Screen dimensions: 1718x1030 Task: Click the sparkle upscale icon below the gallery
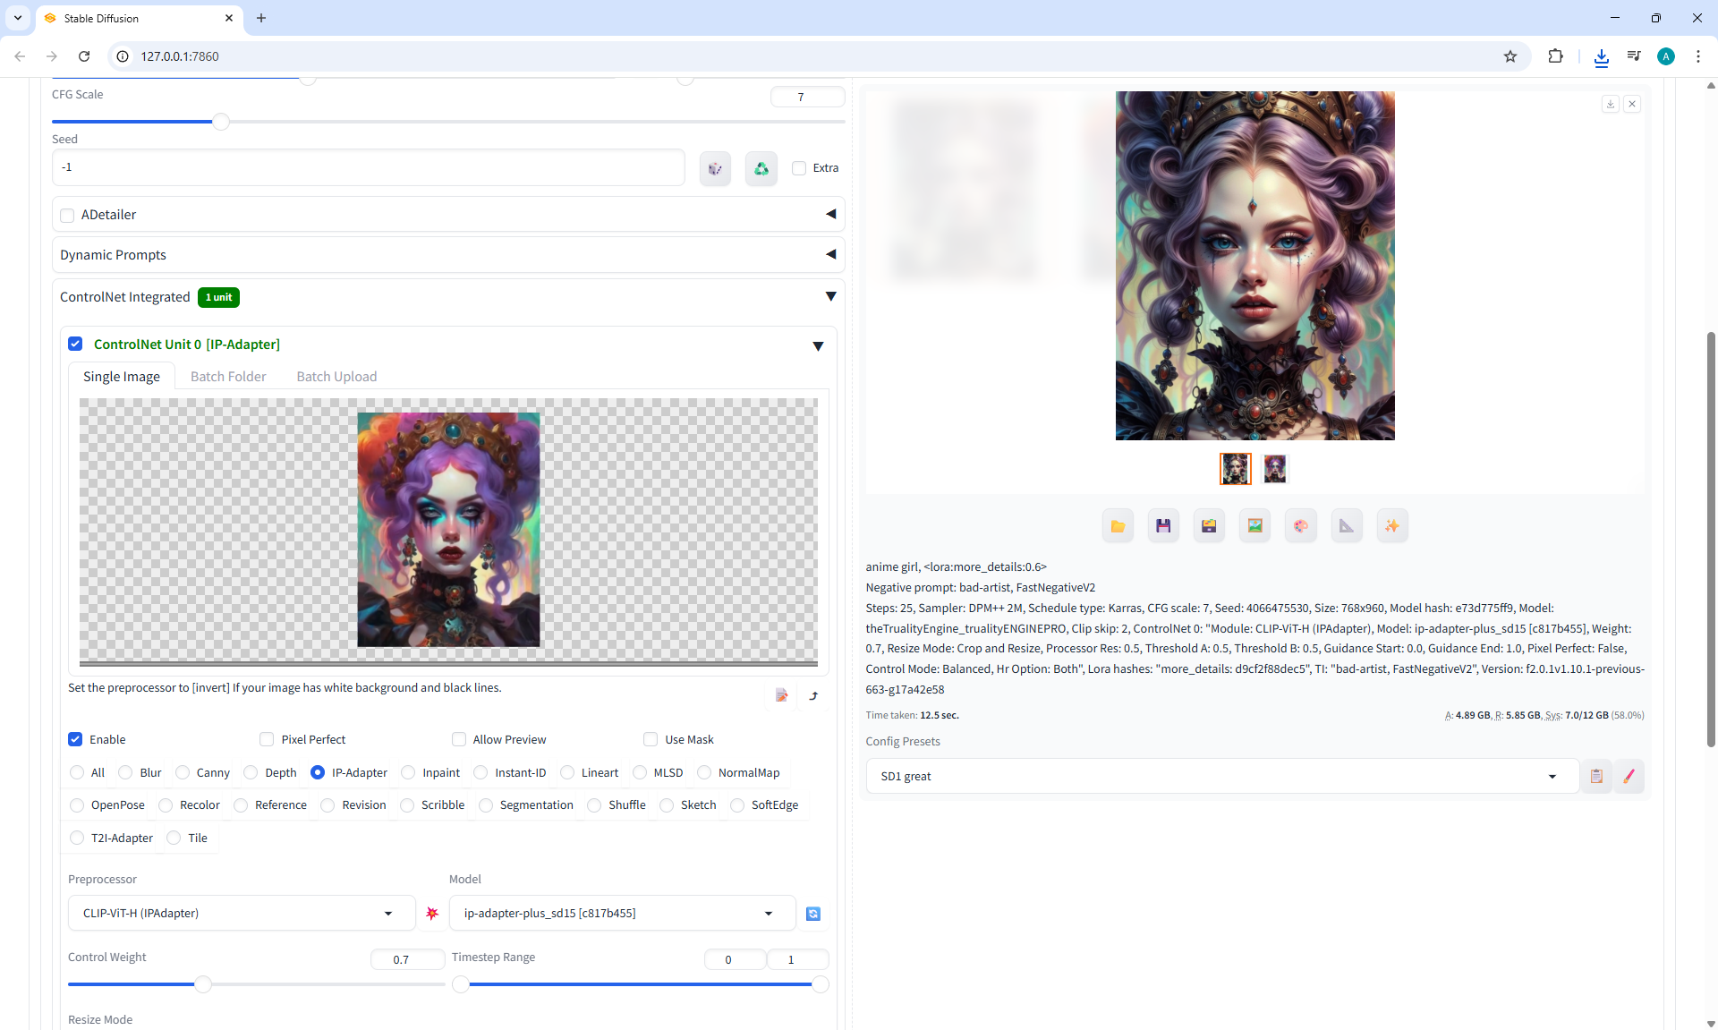[x=1391, y=526]
